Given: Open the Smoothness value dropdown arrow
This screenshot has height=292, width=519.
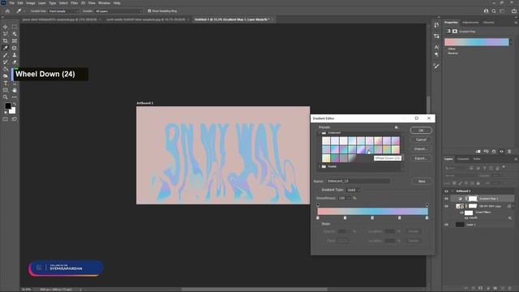Looking at the screenshot, I should pyautogui.click(x=349, y=198).
